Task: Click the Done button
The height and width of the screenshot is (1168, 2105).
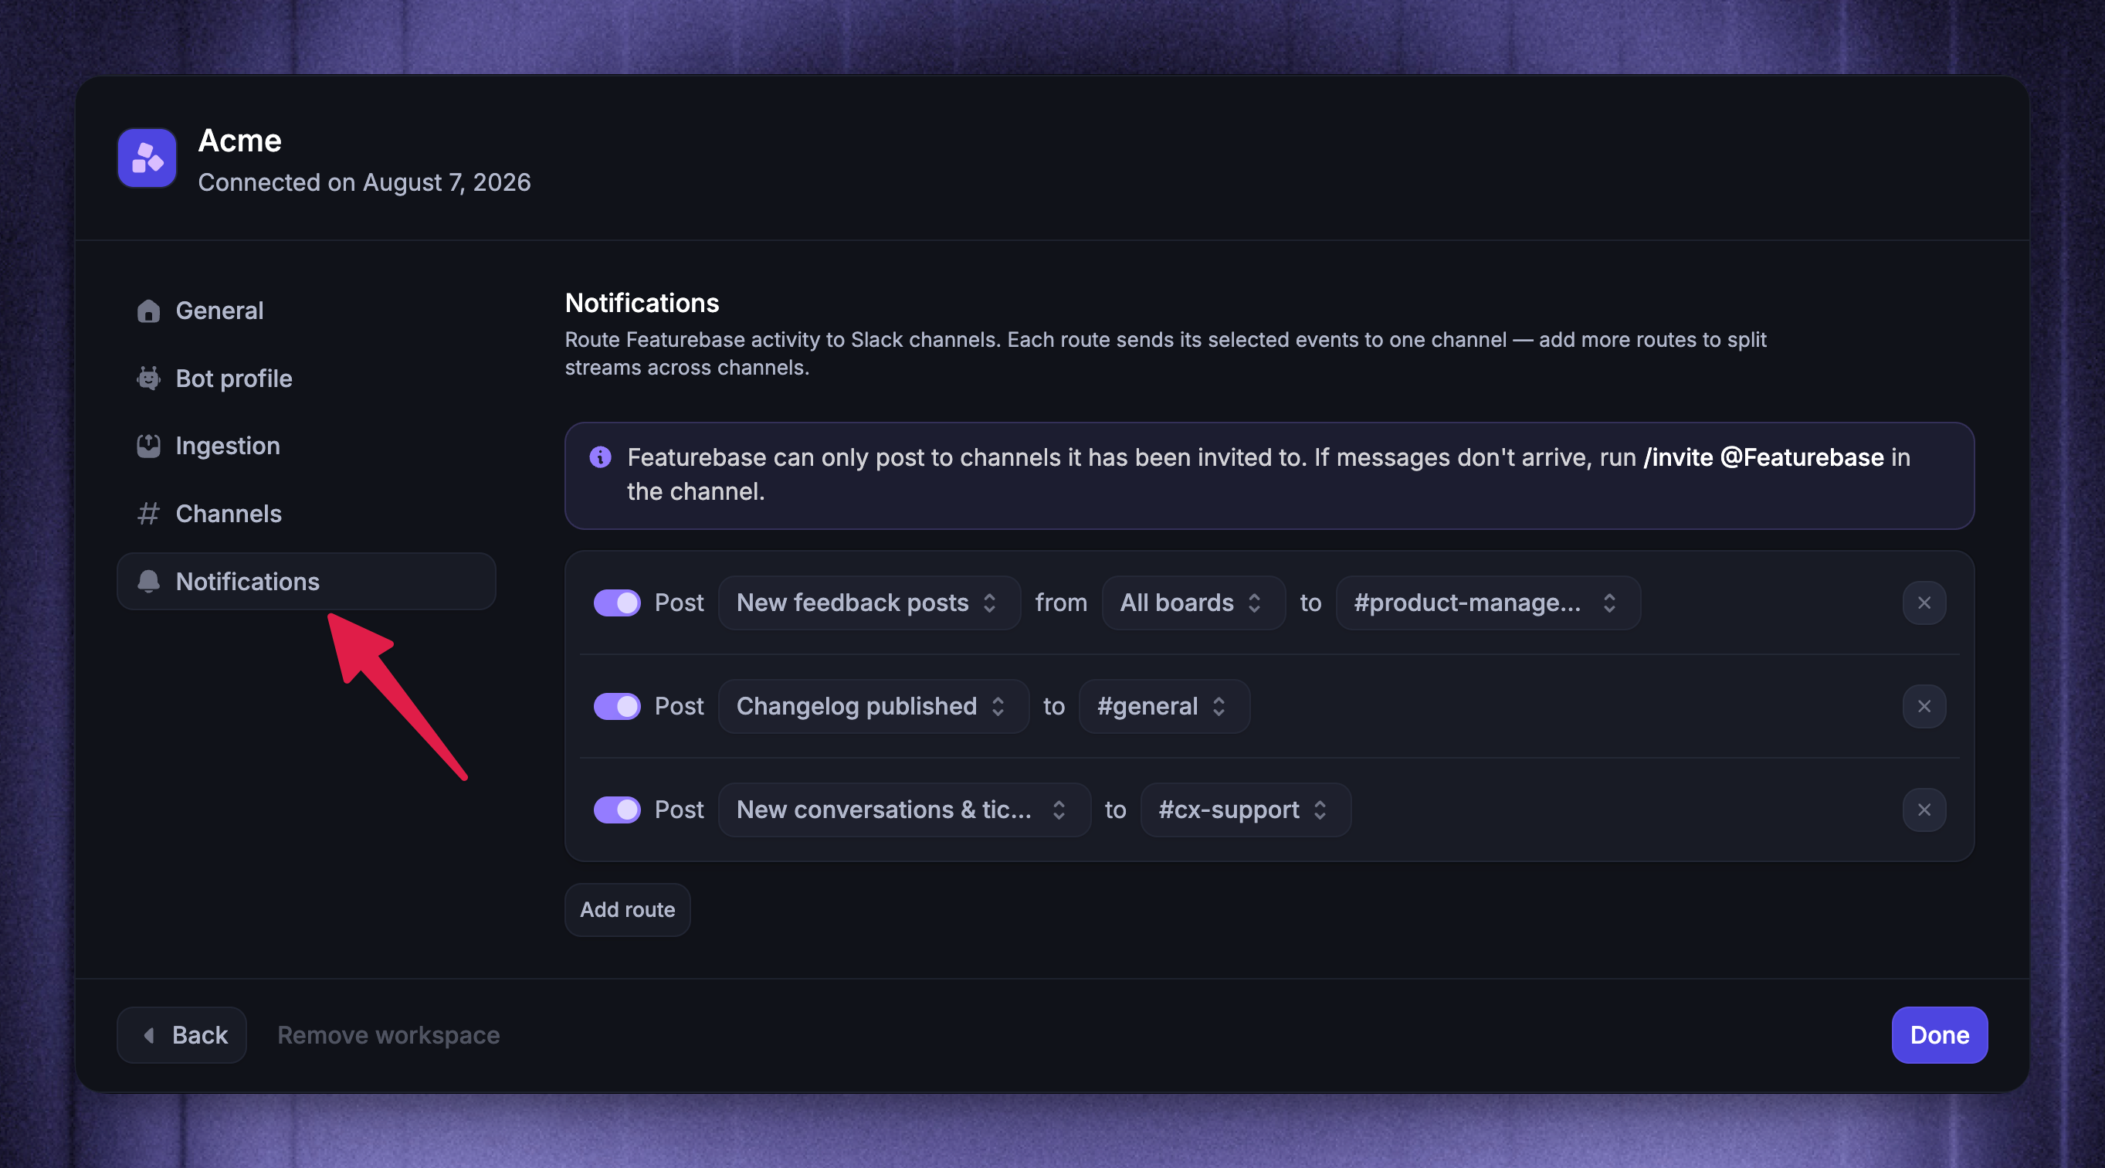Action: pyautogui.click(x=1939, y=1035)
